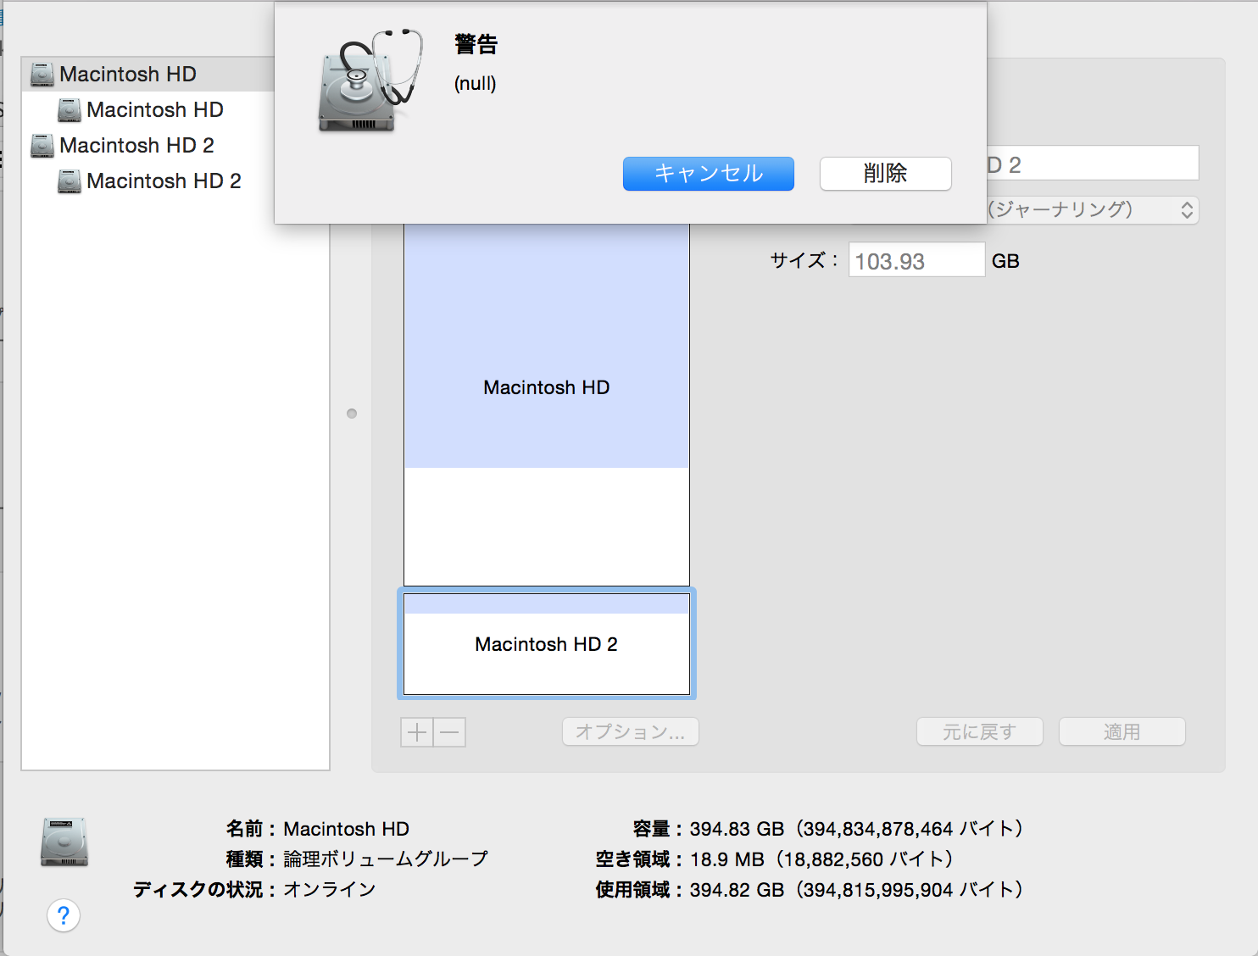Click the 使用領域 value 394.82 GB
1258x956 pixels.
[857, 890]
